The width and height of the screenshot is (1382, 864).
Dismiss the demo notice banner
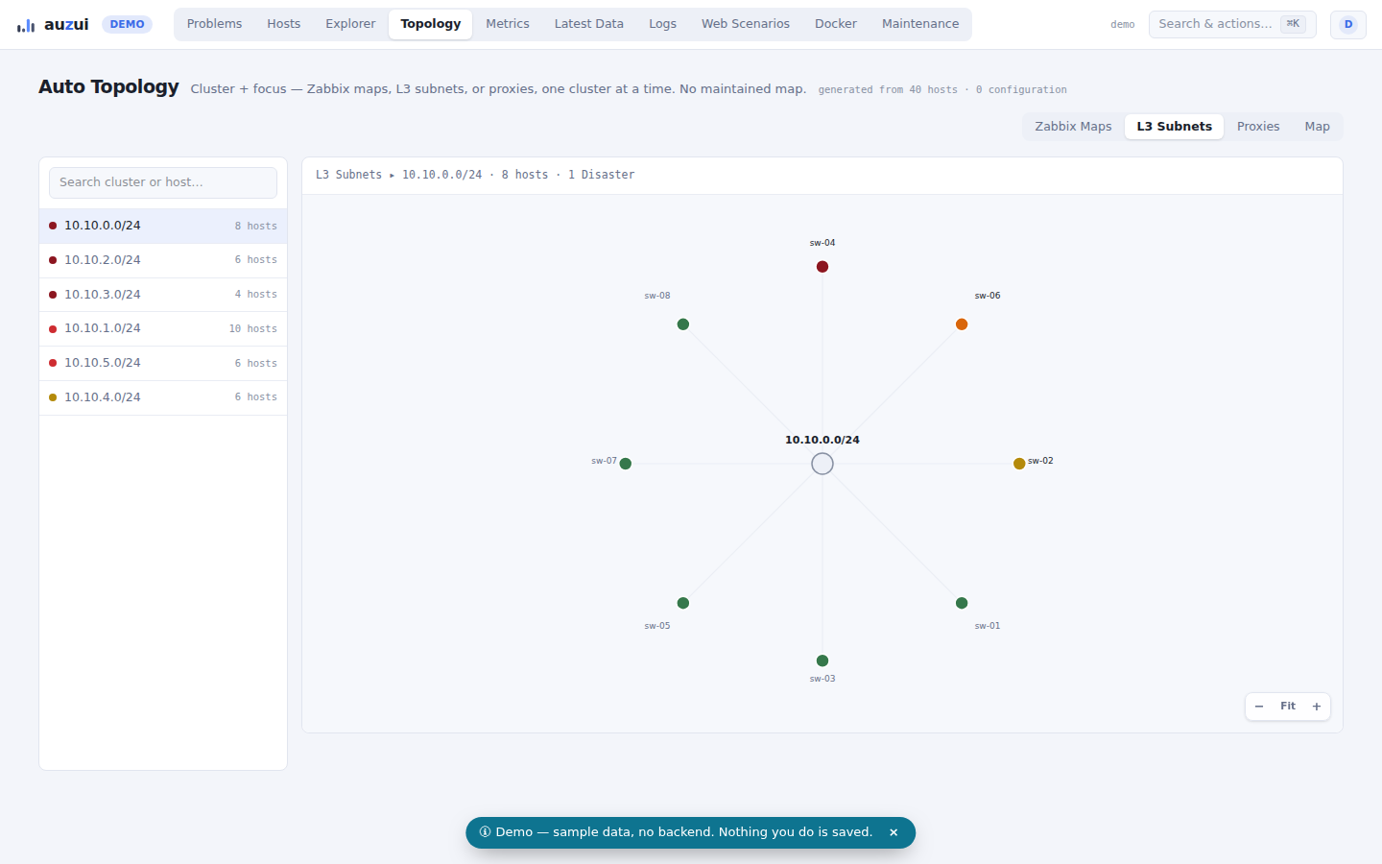[x=894, y=832]
